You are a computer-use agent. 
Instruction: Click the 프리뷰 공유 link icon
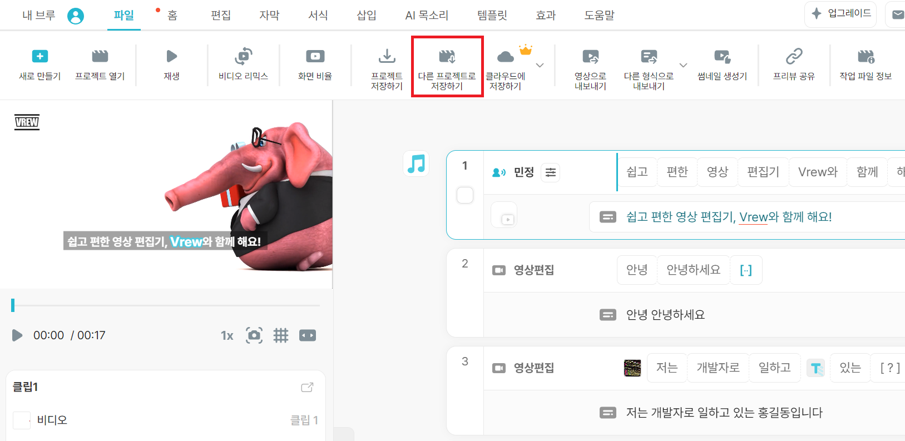coord(794,56)
